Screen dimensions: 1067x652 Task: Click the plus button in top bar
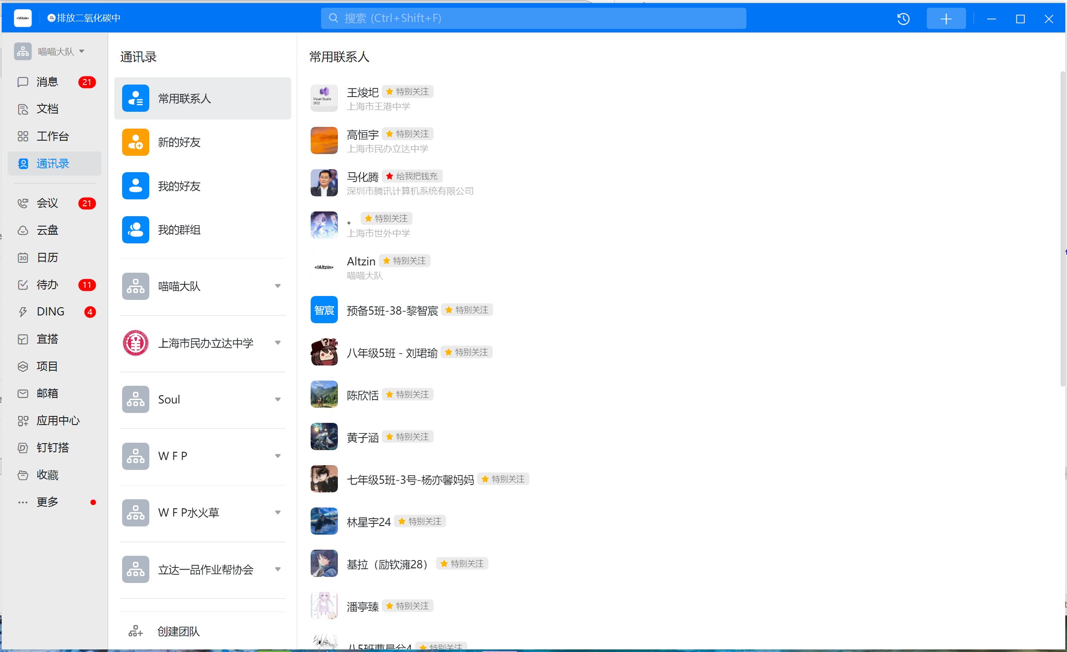click(946, 19)
